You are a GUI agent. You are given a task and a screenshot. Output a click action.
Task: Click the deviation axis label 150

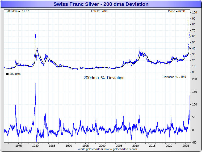(195, 92)
